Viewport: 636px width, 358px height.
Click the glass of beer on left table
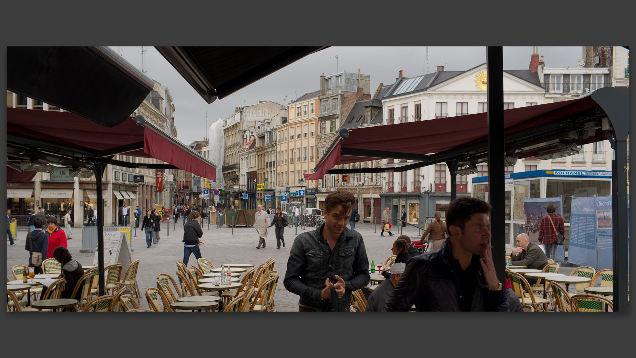point(31,274)
